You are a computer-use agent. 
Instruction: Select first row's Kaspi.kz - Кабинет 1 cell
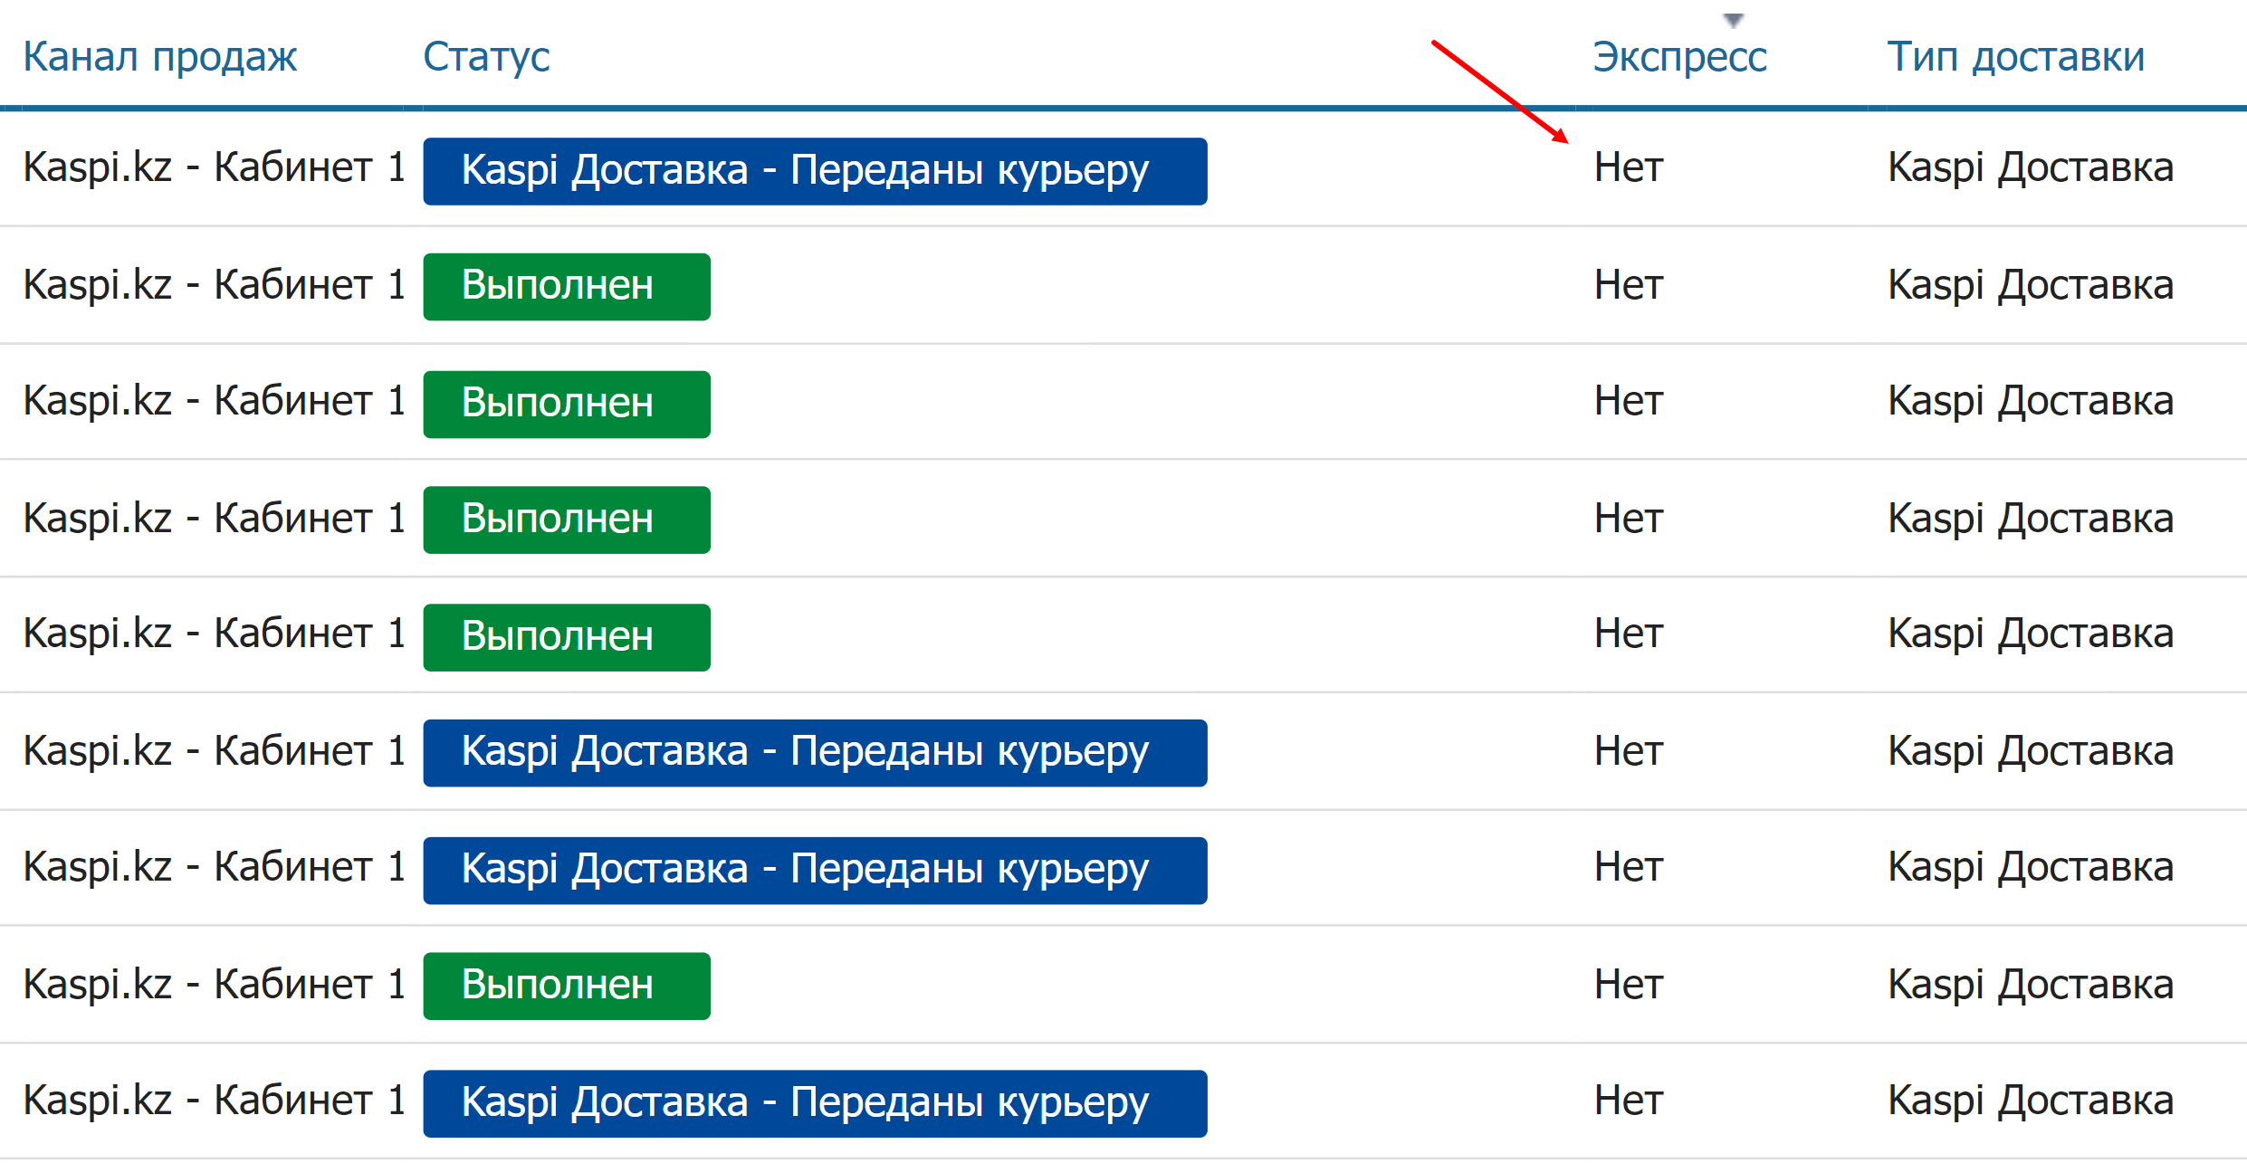tap(214, 168)
